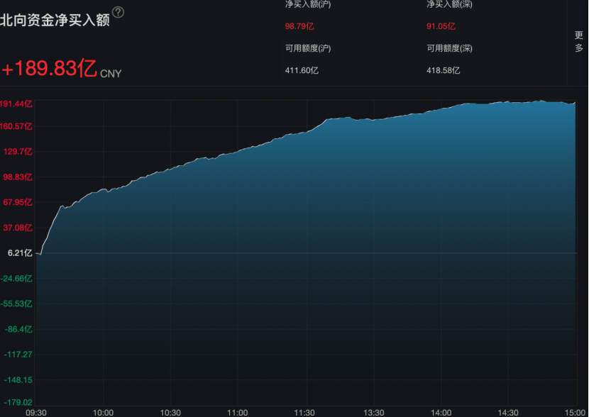This screenshot has height=417, width=589.
Task: Click the 191.44亿 y-axis label
Action: 16,104
